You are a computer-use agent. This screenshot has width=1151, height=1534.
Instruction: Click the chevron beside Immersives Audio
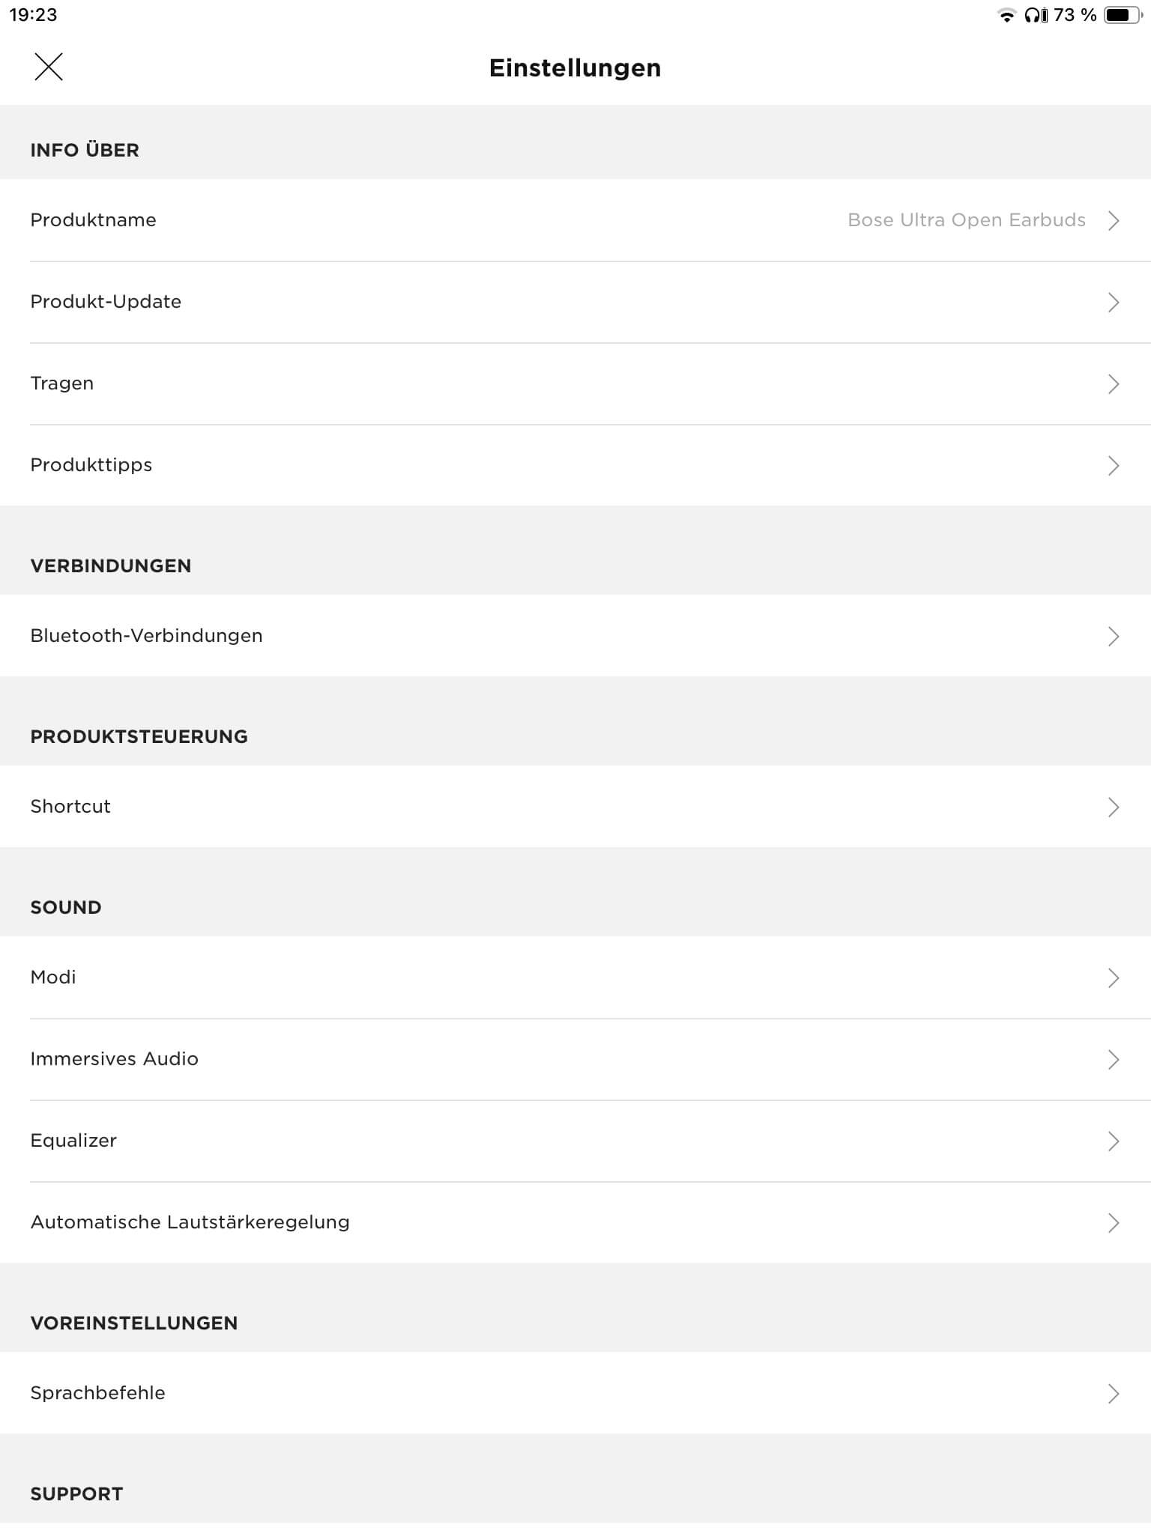[x=1114, y=1059]
